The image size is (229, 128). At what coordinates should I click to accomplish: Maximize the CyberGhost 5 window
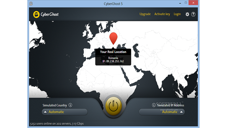point(186,3)
